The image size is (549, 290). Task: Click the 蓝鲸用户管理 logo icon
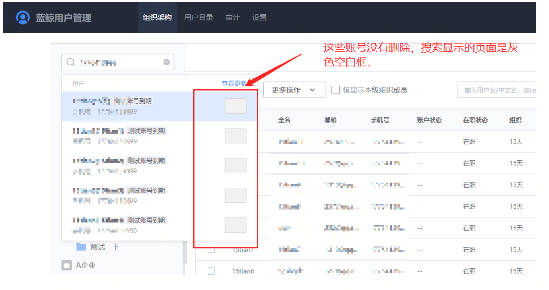pos(22,17)
